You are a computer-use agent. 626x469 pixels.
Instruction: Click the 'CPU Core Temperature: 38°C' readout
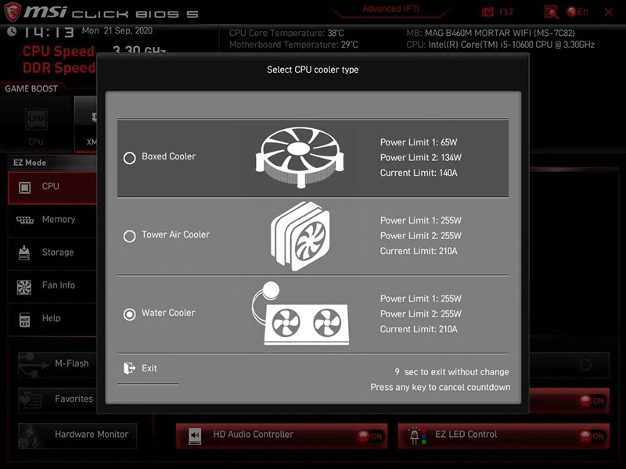[286, 33]
